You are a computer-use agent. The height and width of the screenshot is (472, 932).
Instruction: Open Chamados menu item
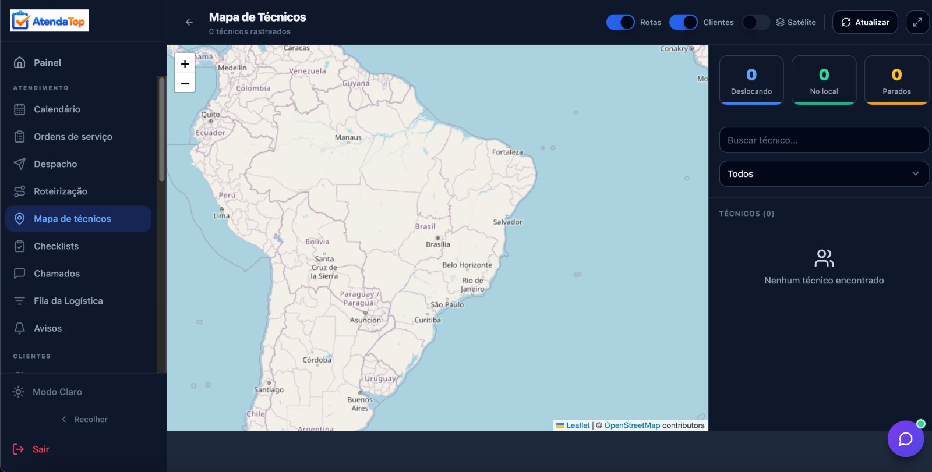pos(78,273)
